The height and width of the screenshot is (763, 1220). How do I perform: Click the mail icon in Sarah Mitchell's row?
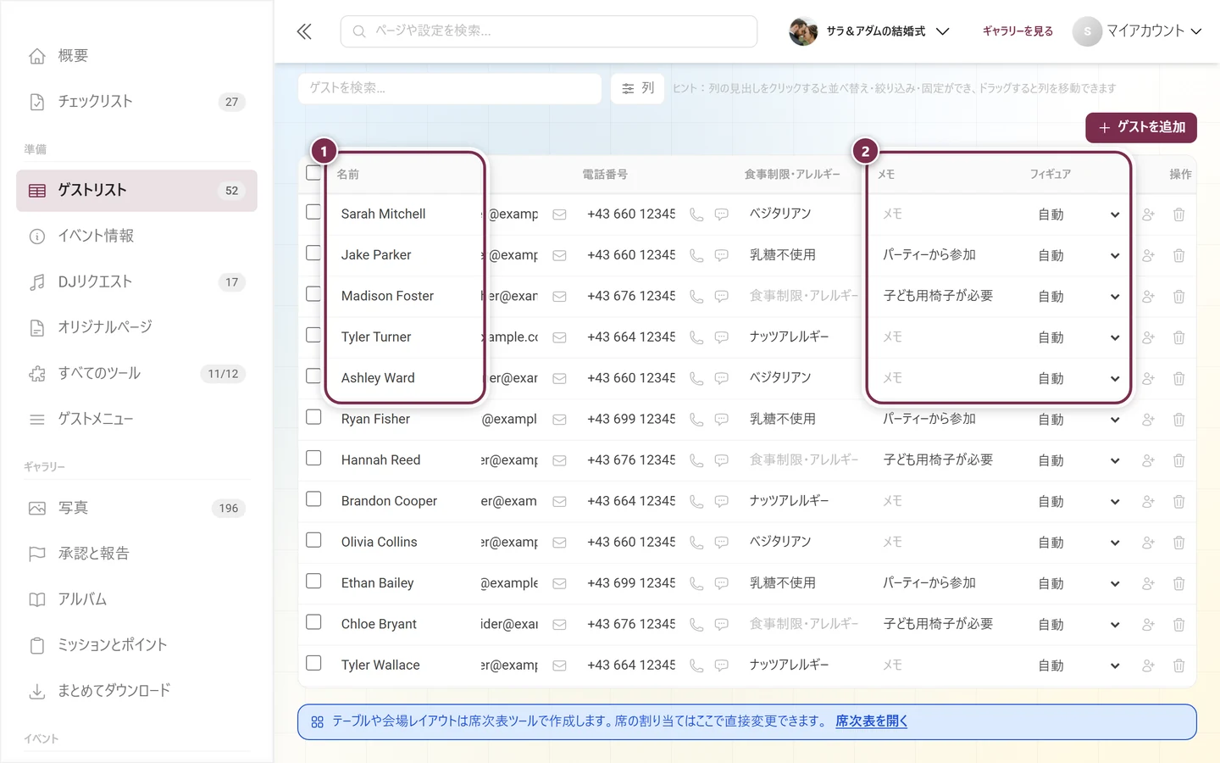tap(559, 214)
